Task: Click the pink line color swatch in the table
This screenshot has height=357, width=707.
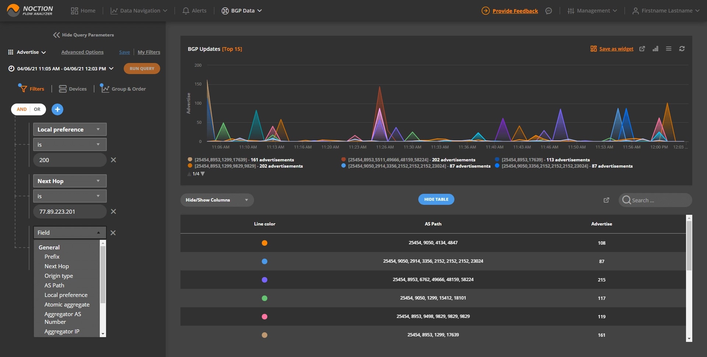Action: click(265, 316)
